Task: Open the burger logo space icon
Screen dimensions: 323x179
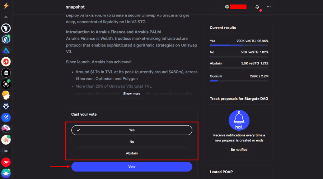Action: (6, 73)
